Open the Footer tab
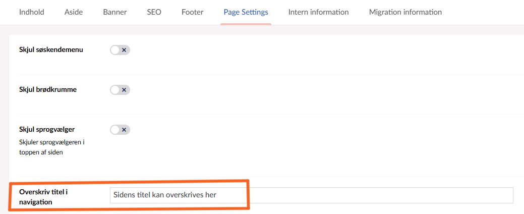 click(192, 12)
